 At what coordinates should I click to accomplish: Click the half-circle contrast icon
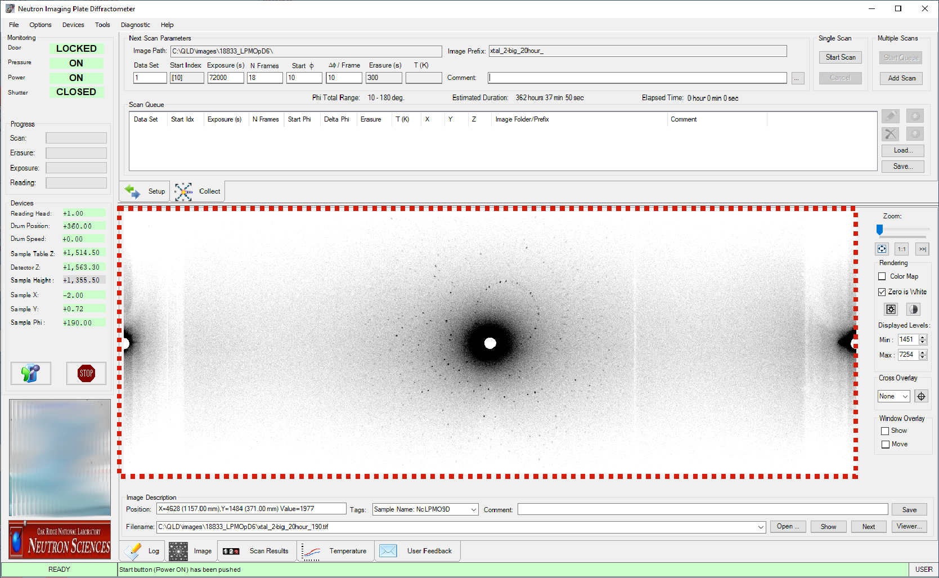coord(913,309)
